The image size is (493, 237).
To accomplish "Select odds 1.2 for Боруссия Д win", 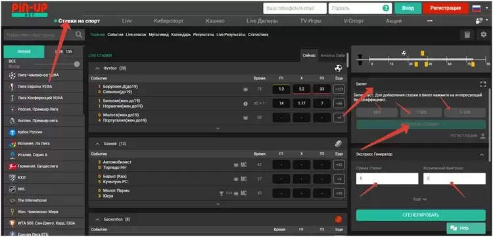I will 281,89.
